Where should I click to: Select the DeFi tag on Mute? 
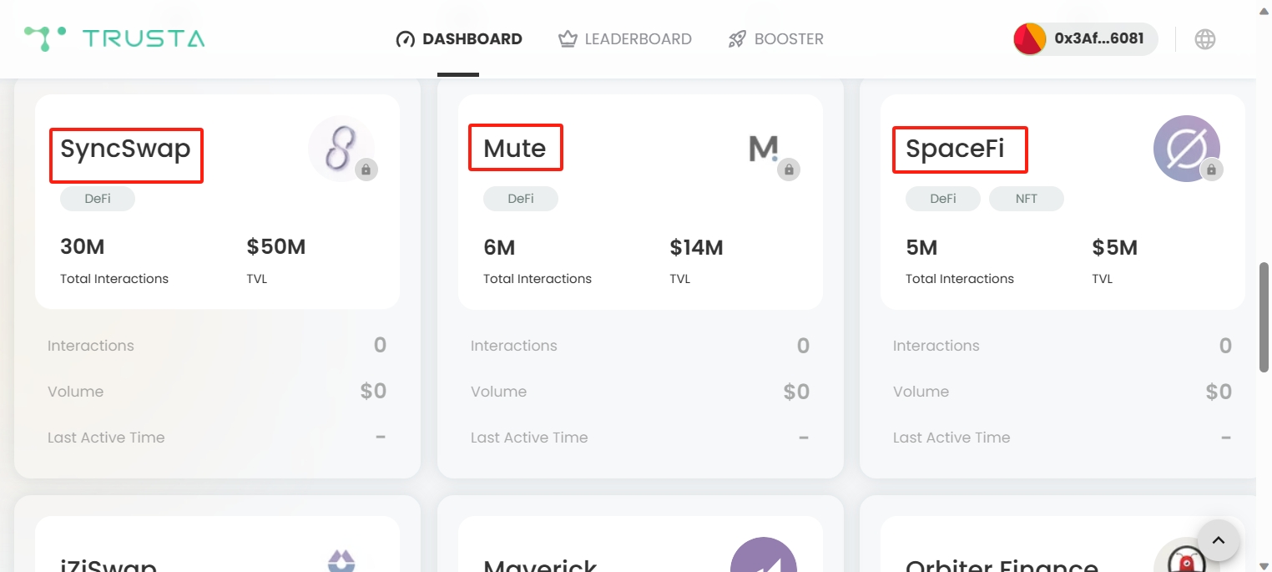[520, 199]
